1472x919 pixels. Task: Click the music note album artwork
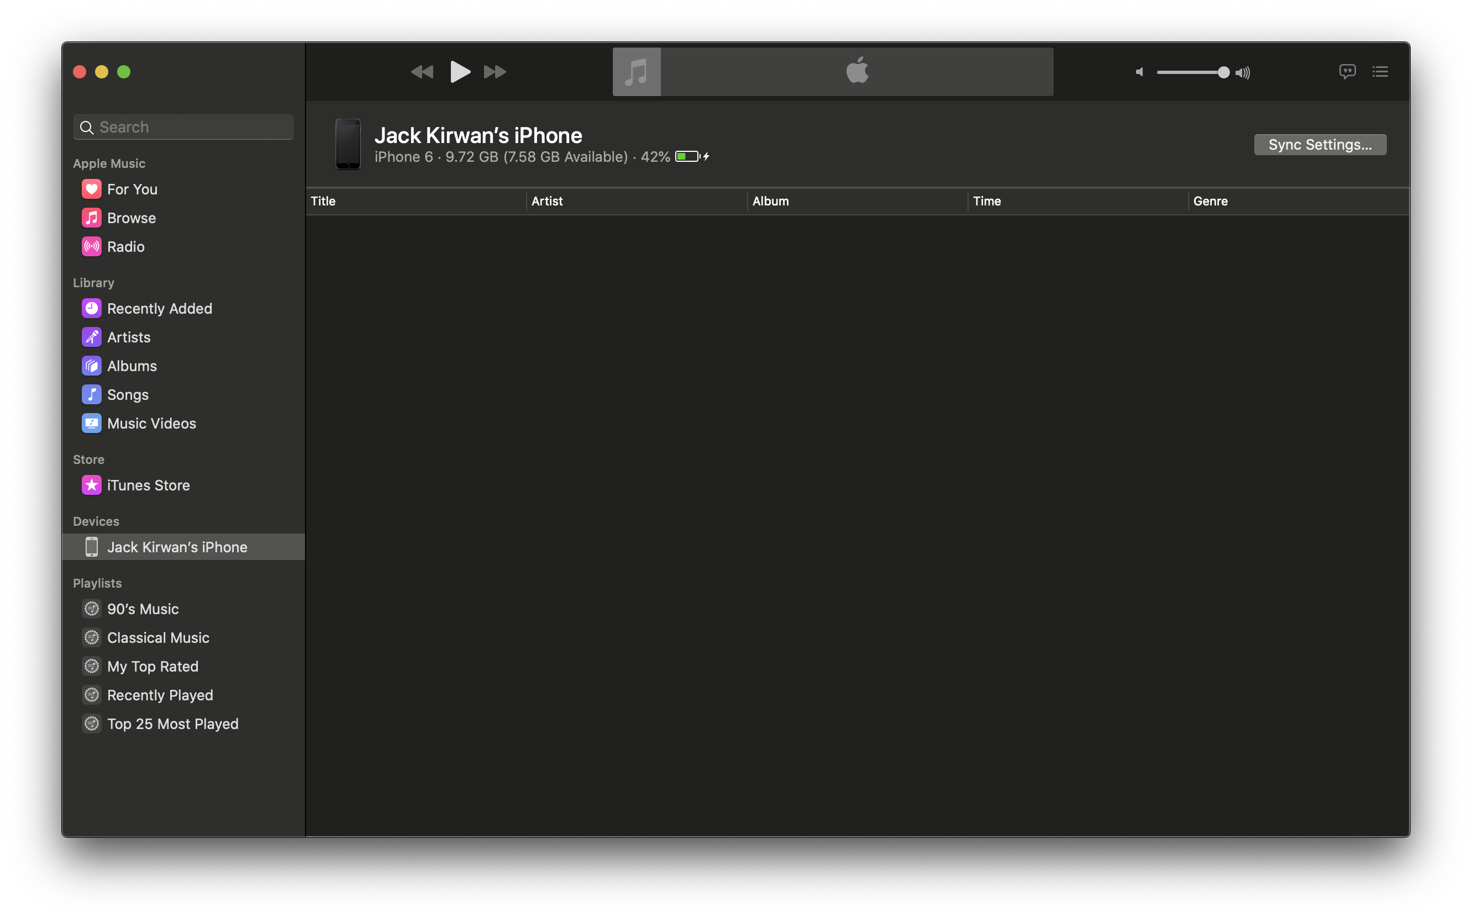pos(637,72)
